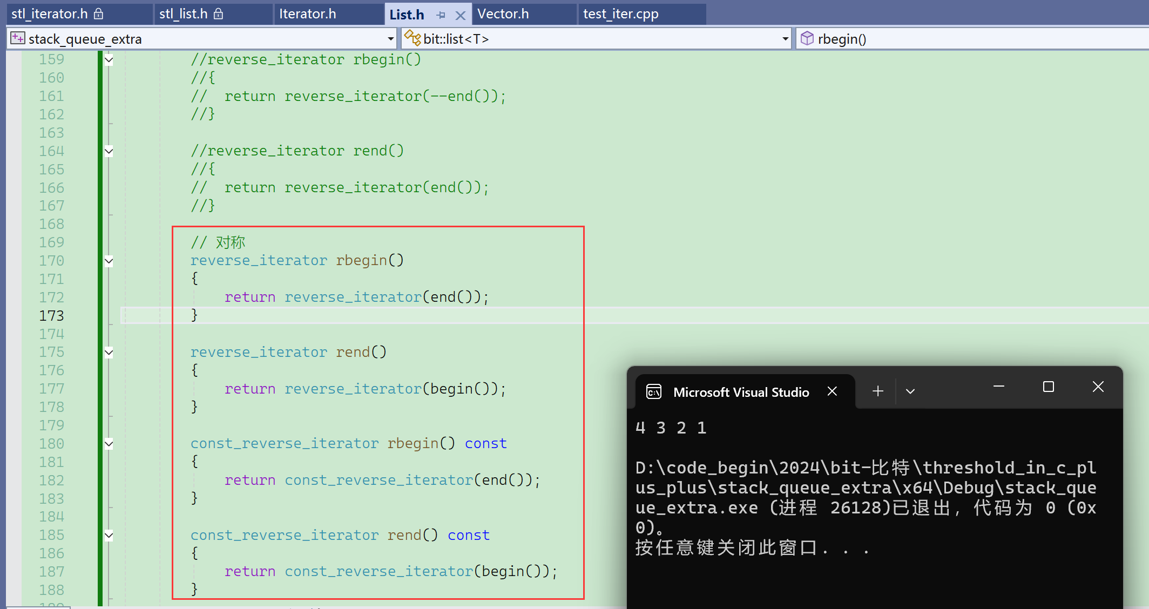The height and width of the screenshot is (609, 1149).
Task: Switch to the Vector.h tab
Action: coord(503,14)
